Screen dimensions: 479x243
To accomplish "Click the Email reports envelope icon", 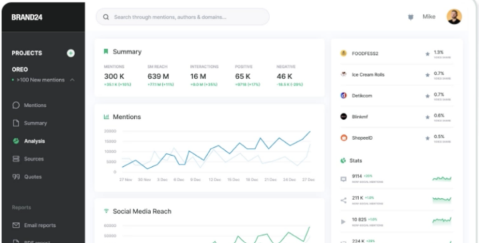I will [x=16, y=226].
